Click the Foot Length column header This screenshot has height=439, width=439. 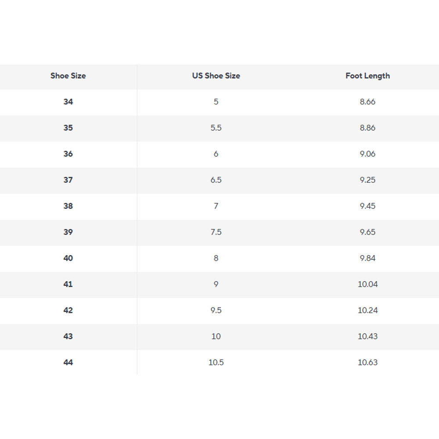[367, 76]
